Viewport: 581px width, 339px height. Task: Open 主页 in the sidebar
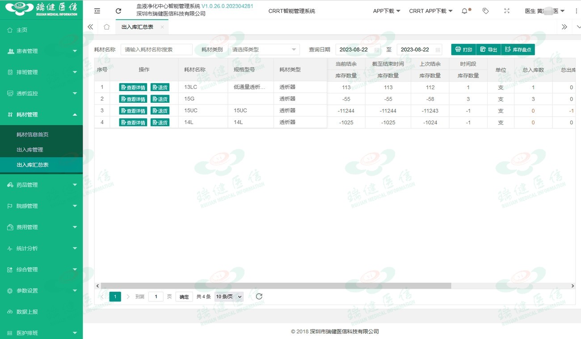tap(41, 30)
